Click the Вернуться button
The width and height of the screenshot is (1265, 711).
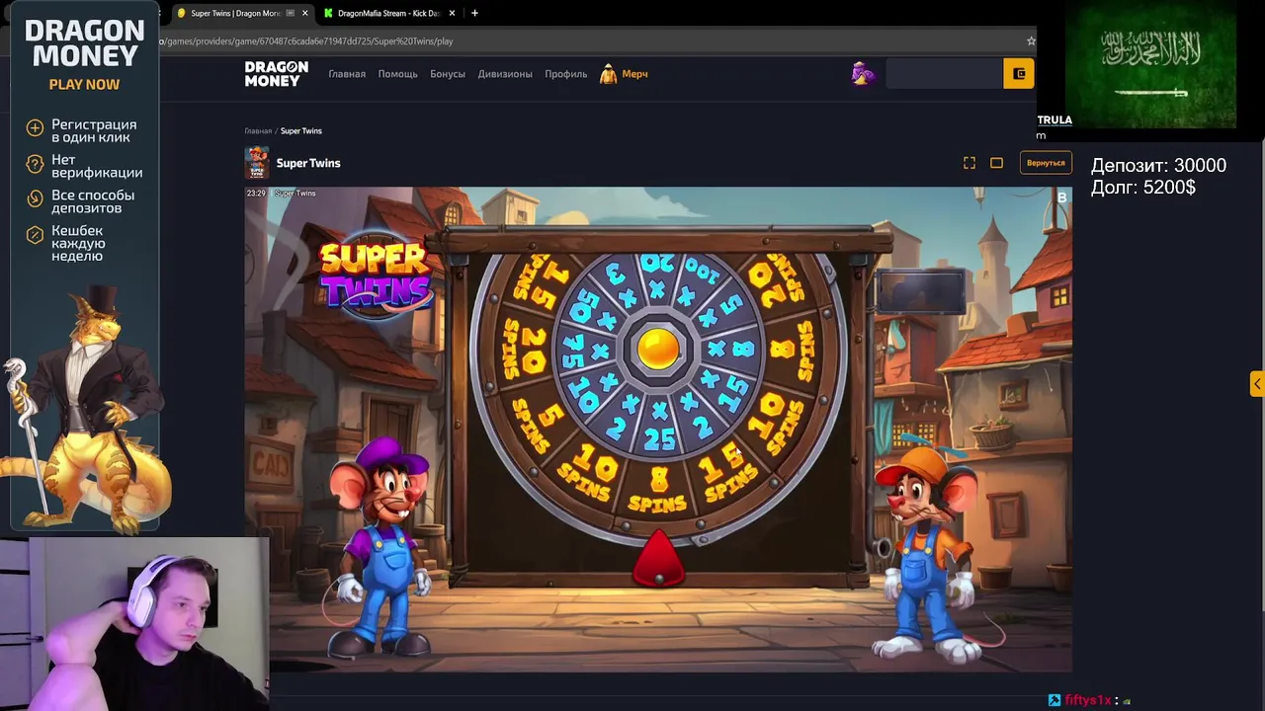[x=1046, y=163]
